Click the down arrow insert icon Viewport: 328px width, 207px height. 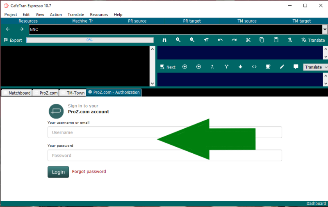click(240, 67)
